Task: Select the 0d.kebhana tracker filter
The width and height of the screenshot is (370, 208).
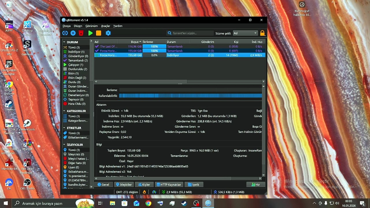Action: tap(76, 172)
